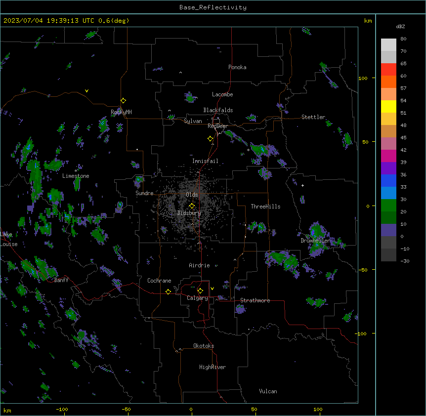This screenshot has height=416, width=426.
Task: Click the asterisk marker above Limestone
Action: pyautogui.click(x=76, y=171)
